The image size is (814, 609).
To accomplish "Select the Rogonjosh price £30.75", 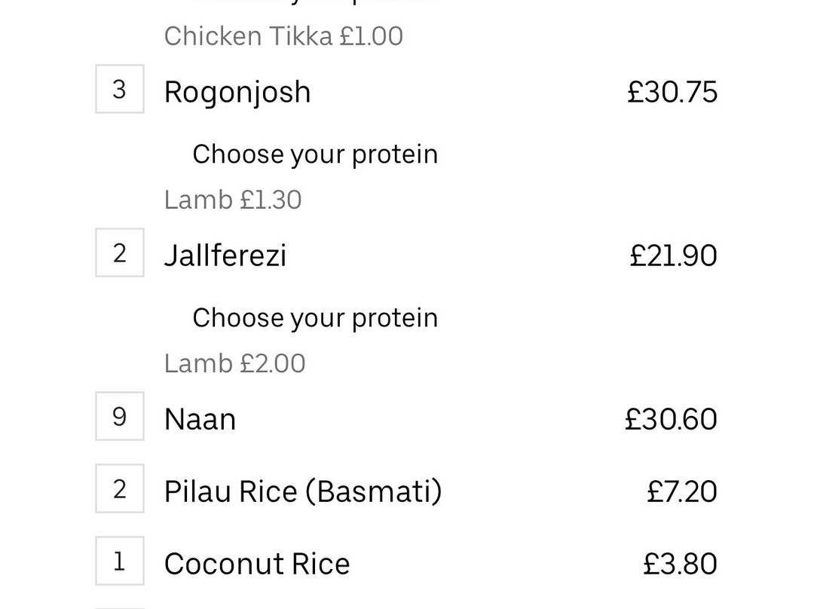I will pos(672,92).
